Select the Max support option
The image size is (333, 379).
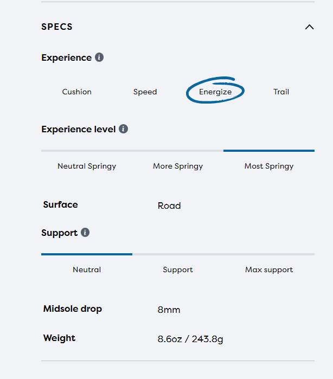click(x=269, y=269)
